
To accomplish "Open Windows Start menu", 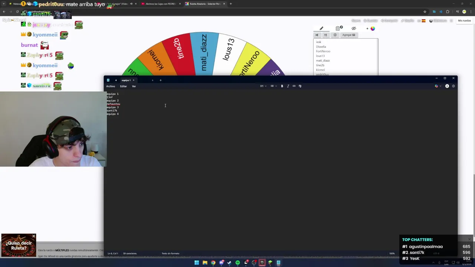I will [197, 263].
